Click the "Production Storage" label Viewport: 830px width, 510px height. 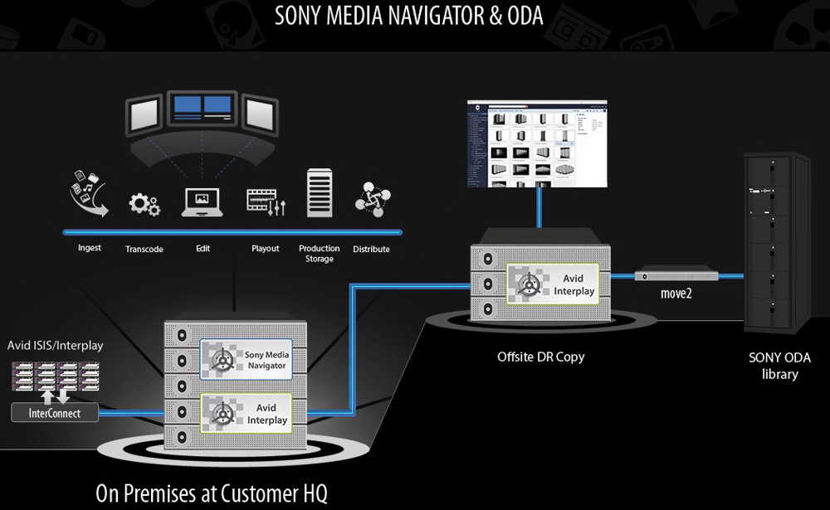click(320, 254)
